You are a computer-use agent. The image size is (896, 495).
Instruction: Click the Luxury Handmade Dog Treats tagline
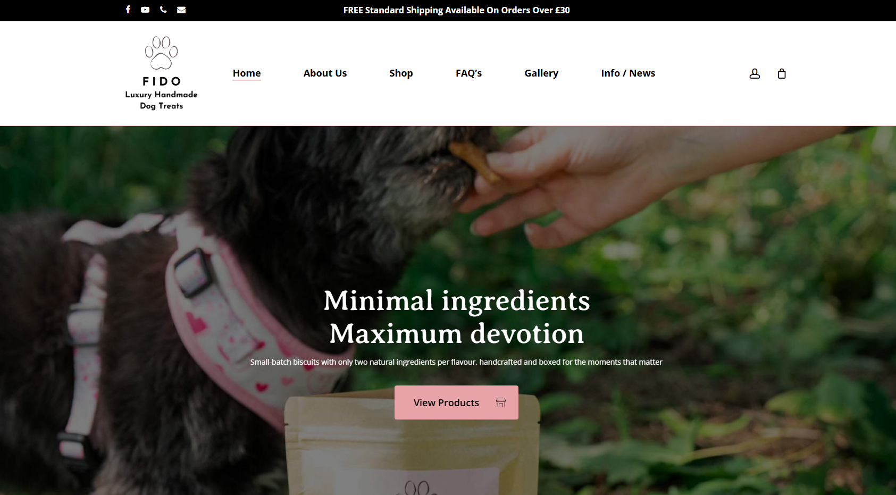162,100
